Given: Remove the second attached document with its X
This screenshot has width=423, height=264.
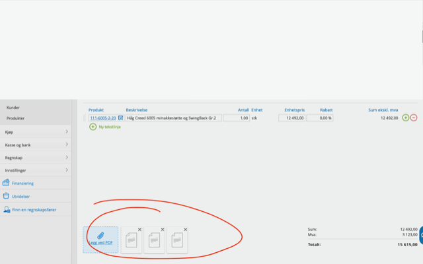Looking at the screenshot, I should click(163, 230).
